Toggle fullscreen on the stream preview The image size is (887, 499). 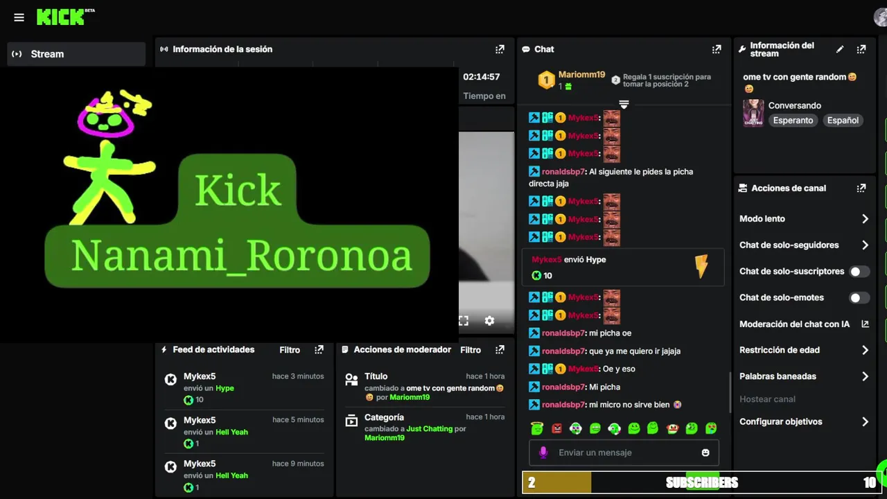point(464,321)
